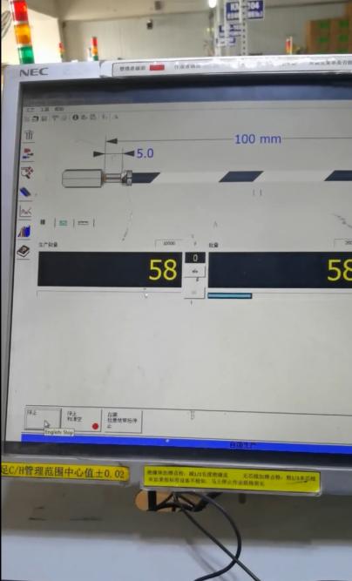352x581 pixels.
Task: Select the crimp tool icon in sidebar
Action: tap(27, 172)
